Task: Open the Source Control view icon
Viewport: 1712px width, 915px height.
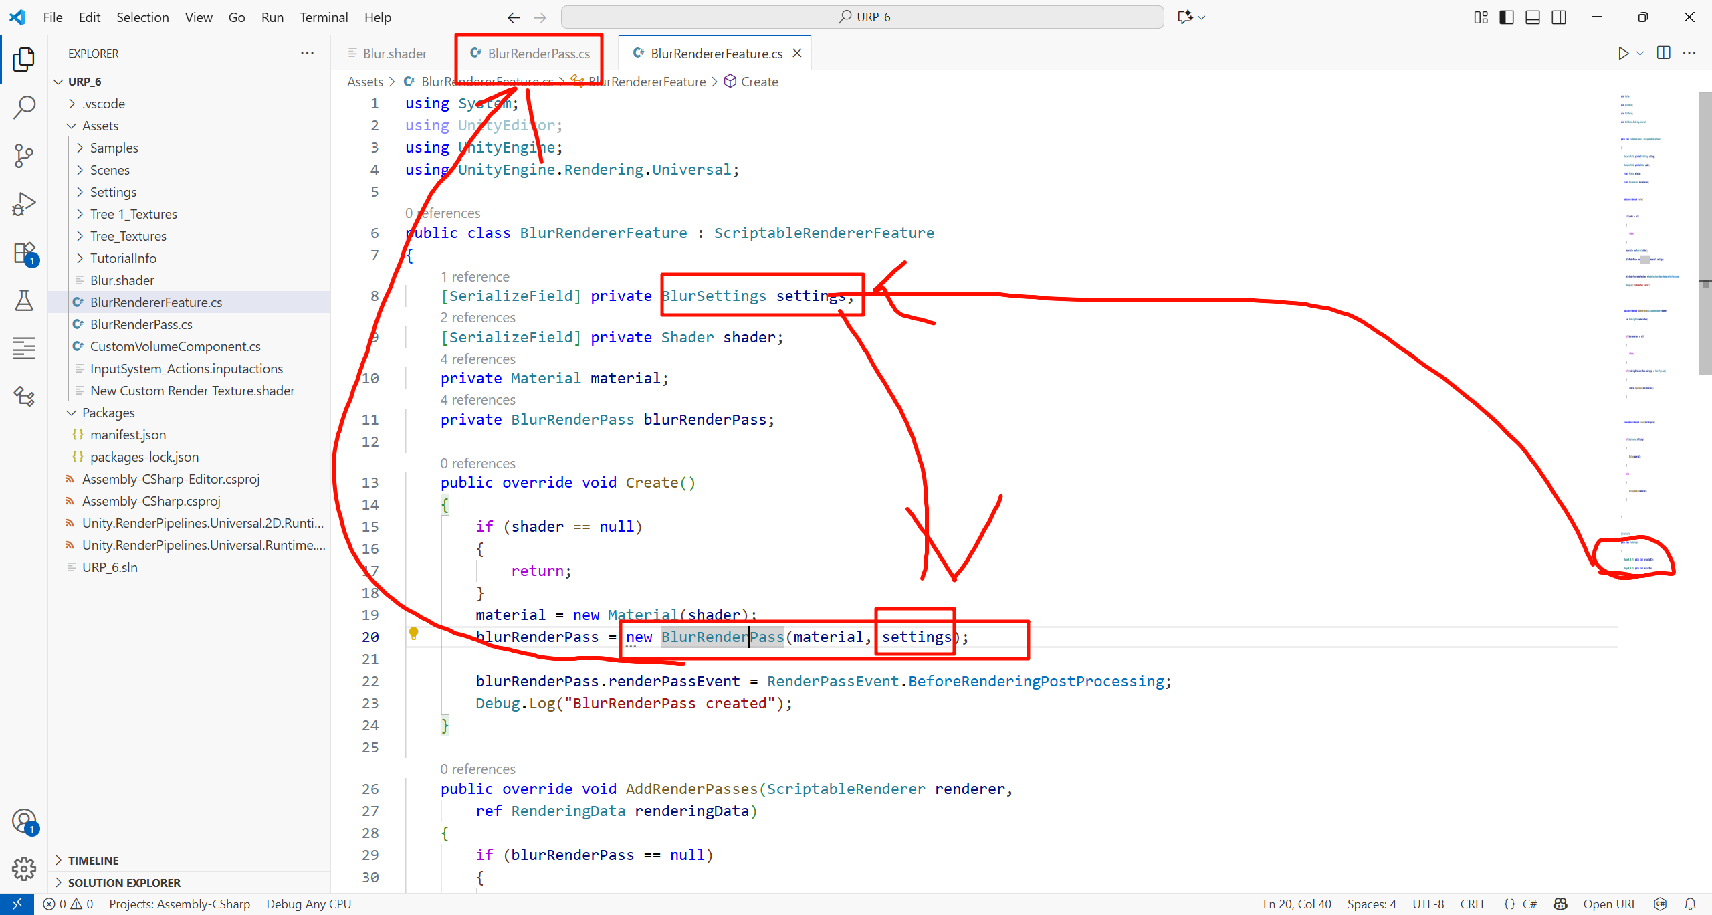Action: (24, 155)
